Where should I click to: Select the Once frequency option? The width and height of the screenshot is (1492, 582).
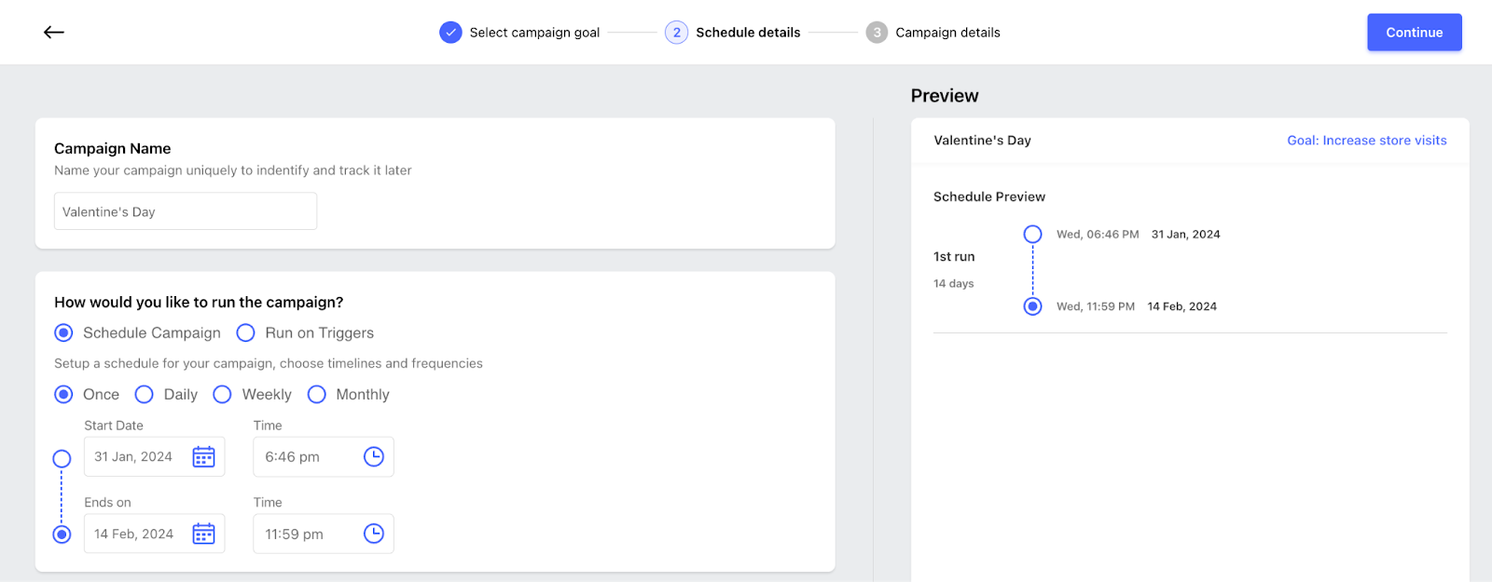(x=63, y=395)
